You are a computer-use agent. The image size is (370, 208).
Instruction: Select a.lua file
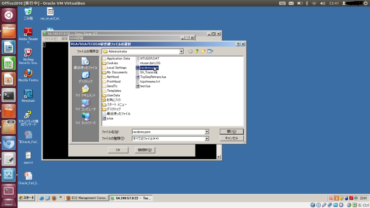tap(108, 118)
